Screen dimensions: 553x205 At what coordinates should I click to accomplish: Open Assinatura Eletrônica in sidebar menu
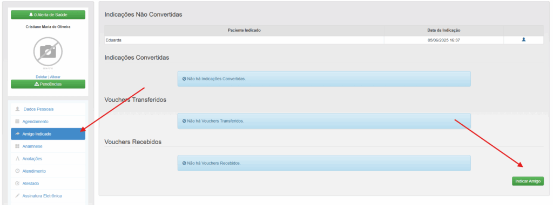click(x=48, y=195)
